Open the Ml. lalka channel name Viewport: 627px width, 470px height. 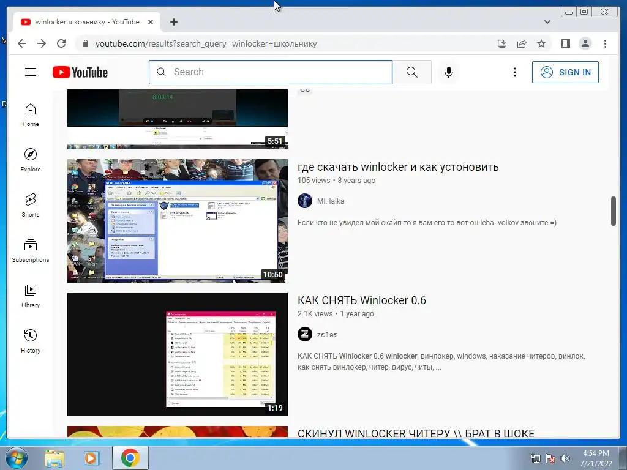pyautogui.click(x=330, y=201)
